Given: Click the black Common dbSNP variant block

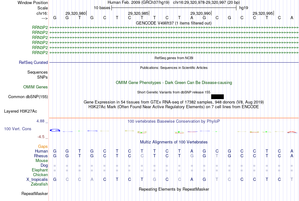Looking at the screenshot, I should (x=217, y=97).
